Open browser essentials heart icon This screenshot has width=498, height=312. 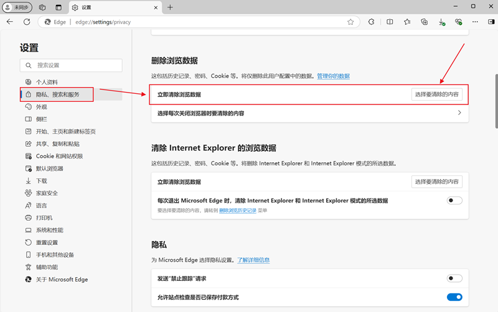coord(458,22)
